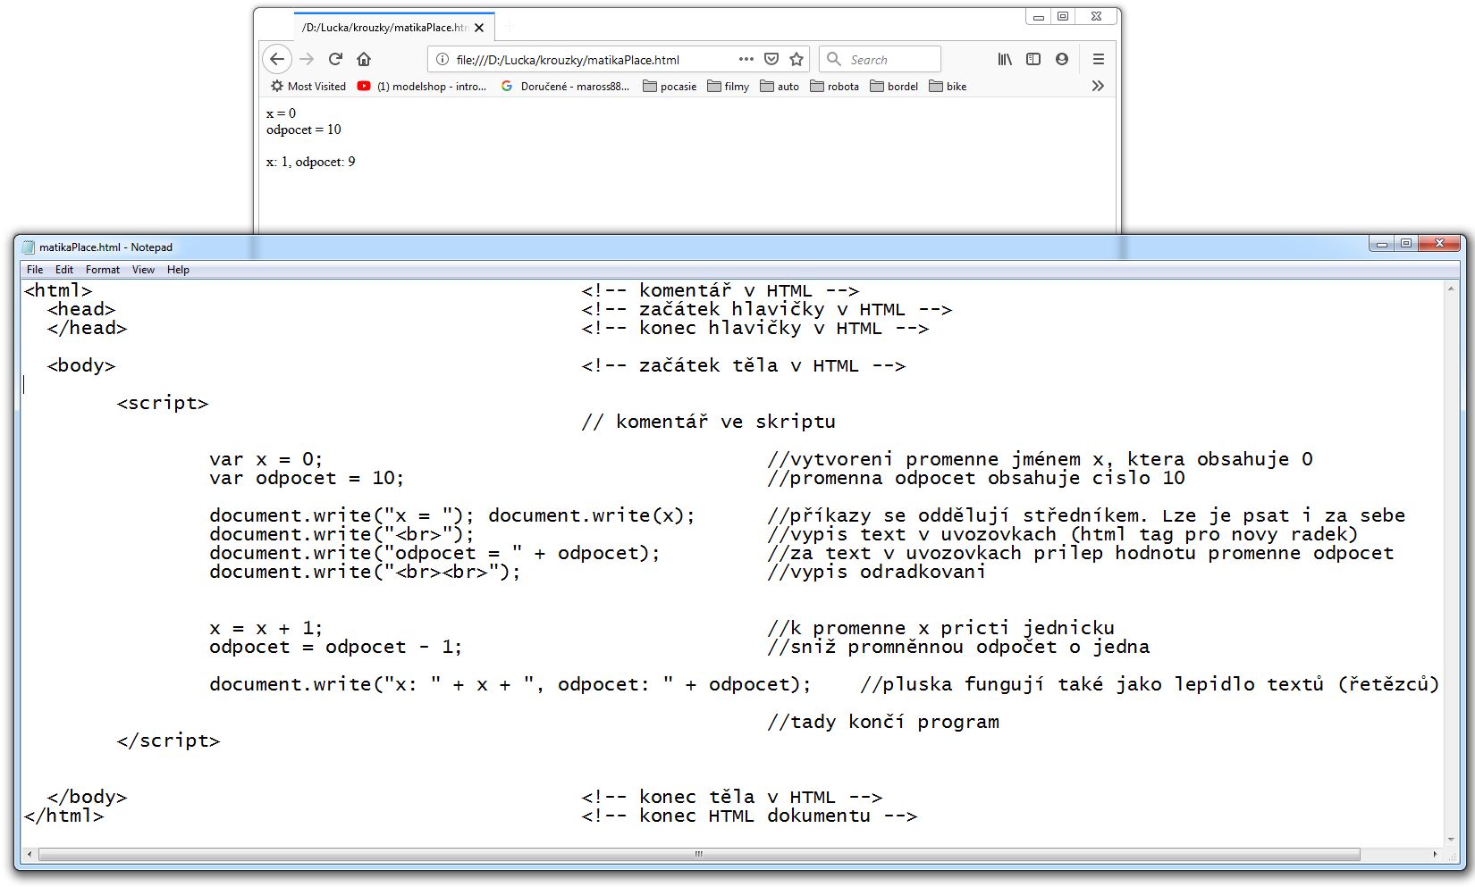This screenshot has width=1475, height=887.
Task: Close the matikaPlace.html browser tab
Action: tap(479, 28)
